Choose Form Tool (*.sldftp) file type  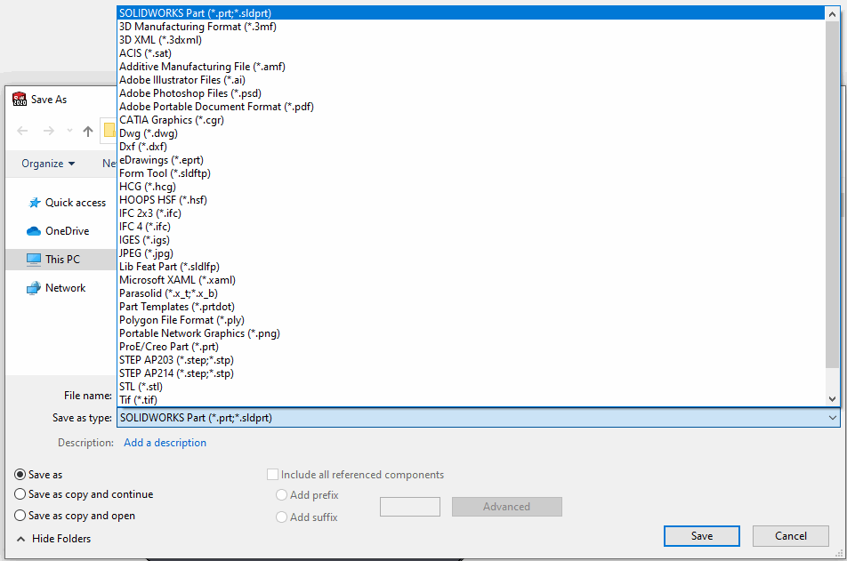(471, 173)
